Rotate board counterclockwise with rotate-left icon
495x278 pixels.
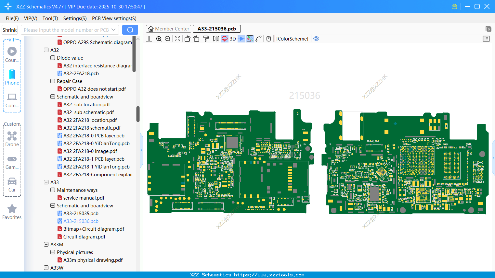coord(187,39)
